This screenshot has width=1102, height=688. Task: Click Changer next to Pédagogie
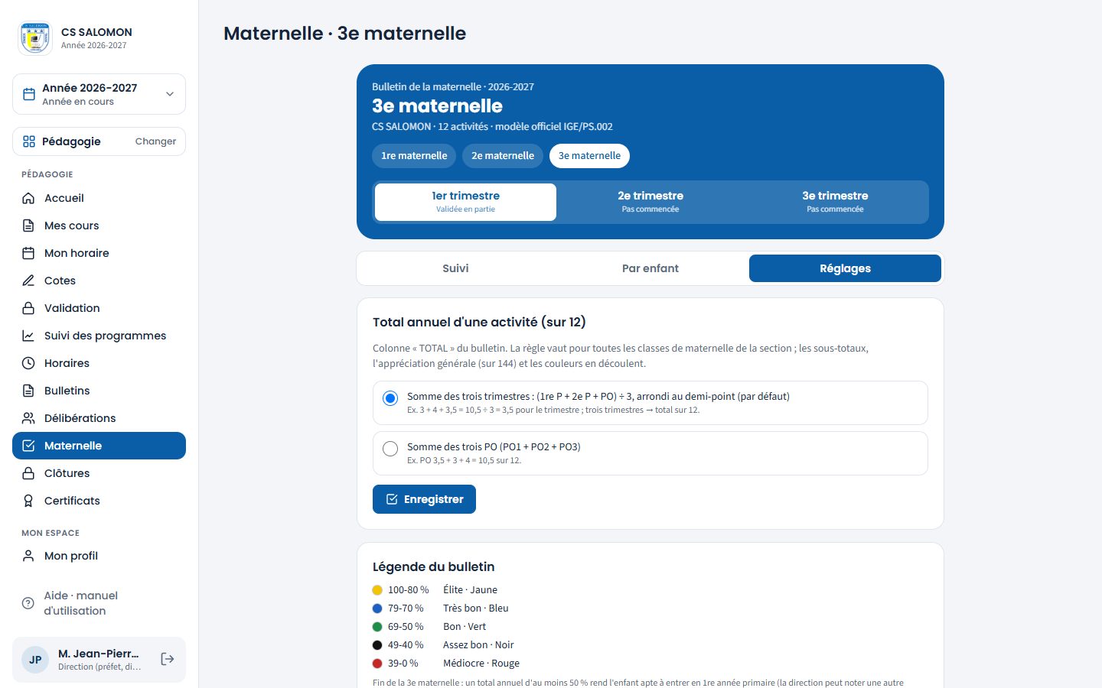155,141
